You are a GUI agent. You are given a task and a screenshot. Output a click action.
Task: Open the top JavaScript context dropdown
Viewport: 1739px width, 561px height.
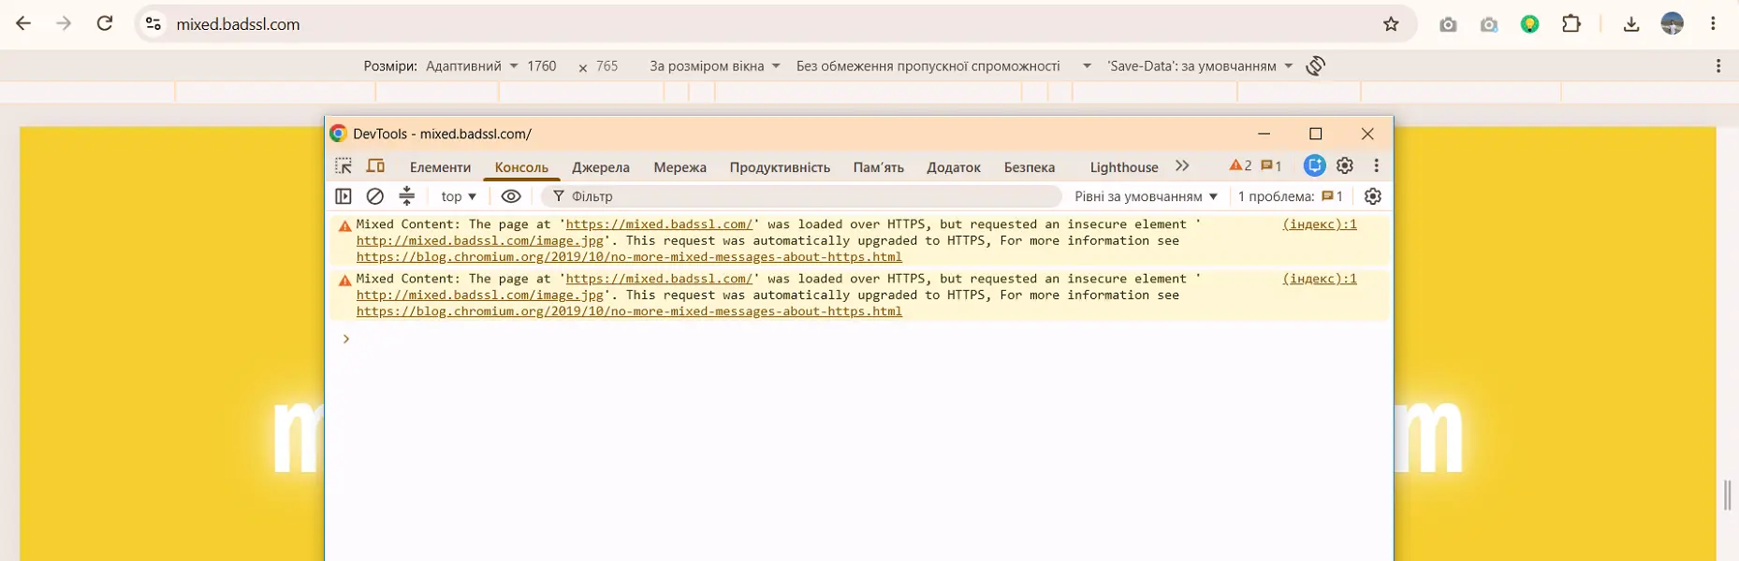coord(459,196)
